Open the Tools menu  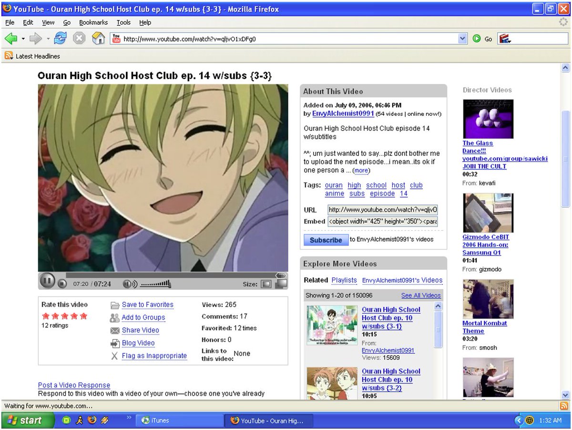(123, 22)
